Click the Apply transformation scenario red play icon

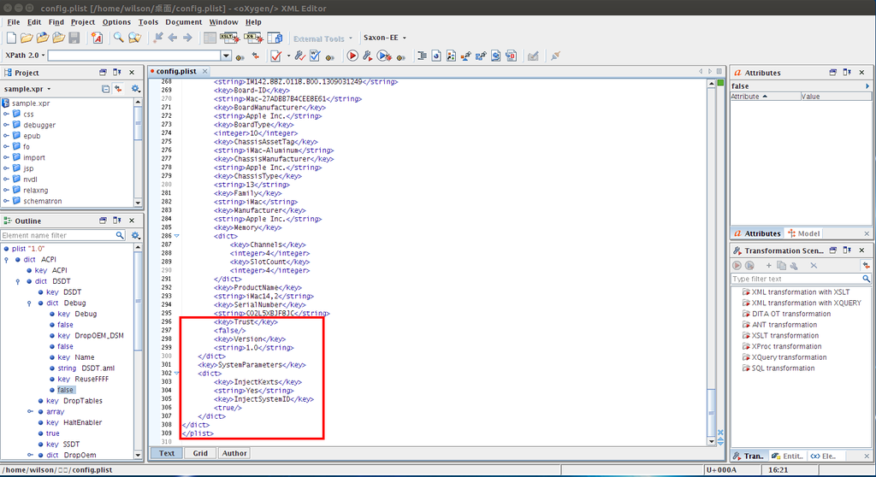pos(352,56)
